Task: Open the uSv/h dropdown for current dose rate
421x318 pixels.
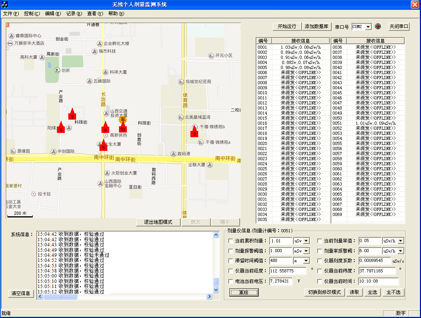Action: click(401, 241)
